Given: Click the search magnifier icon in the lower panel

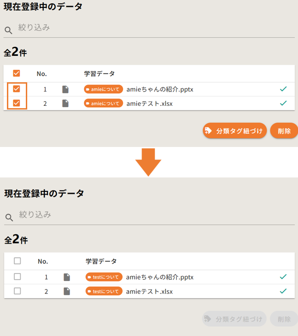Looking at the screenshot, I should [x=9, y=218].
